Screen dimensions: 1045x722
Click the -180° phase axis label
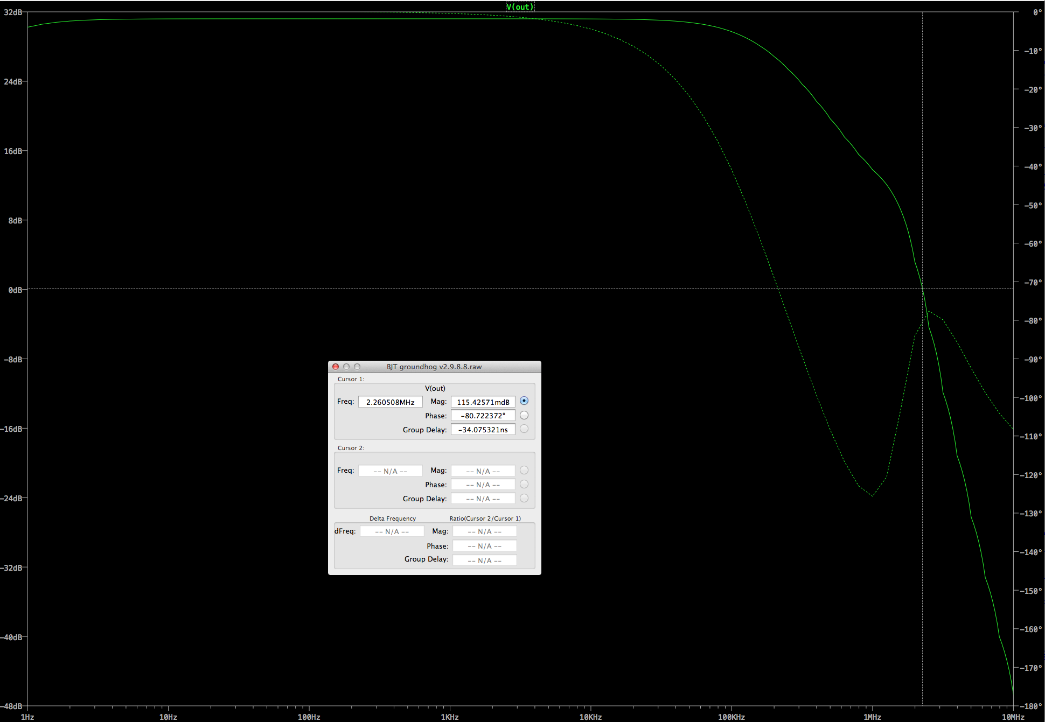(x=1031, y=706)
